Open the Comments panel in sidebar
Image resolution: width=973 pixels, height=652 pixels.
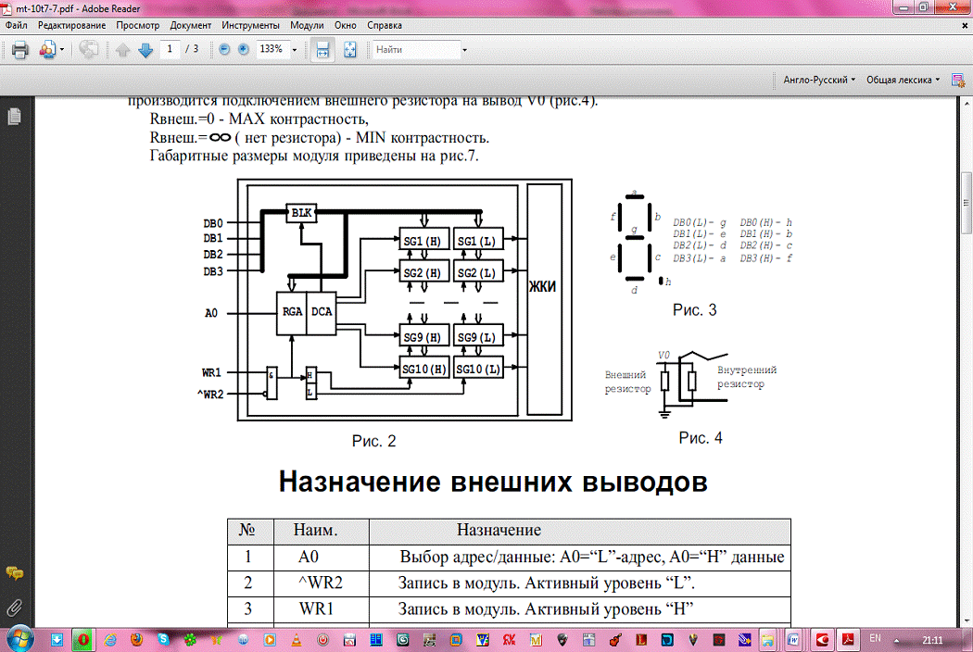(x=14, y=572)
